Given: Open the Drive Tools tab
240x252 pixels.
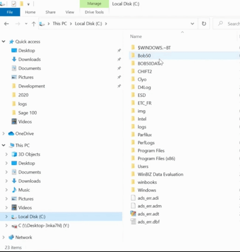Looking at the screenshot, I should click(x=94, y=12).
